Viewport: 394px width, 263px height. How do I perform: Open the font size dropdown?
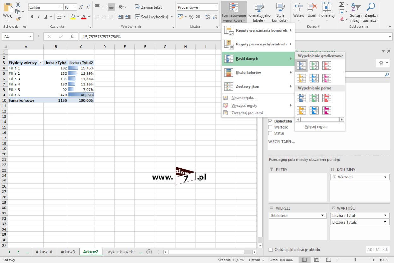click(75, 7)
